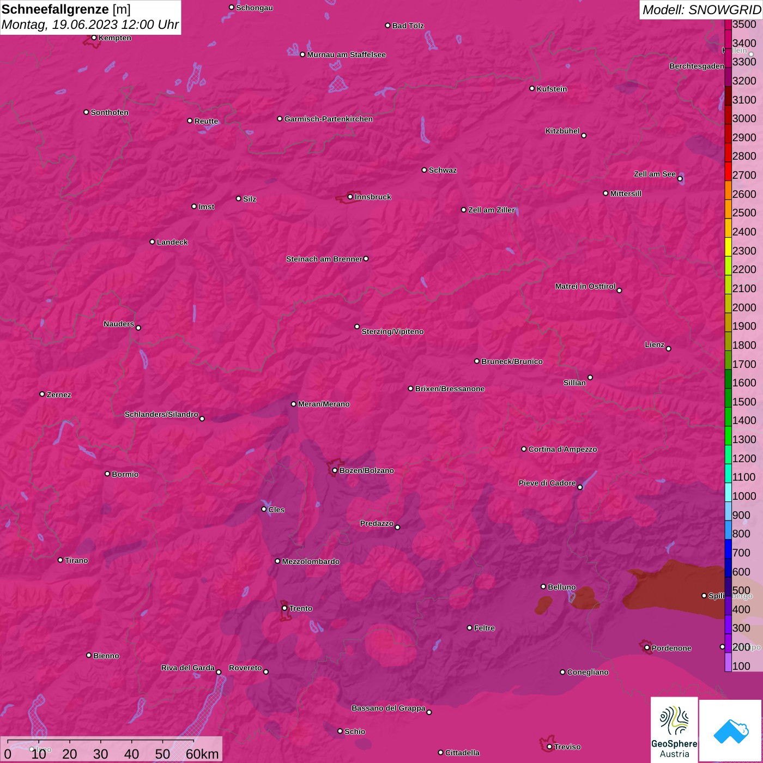
Task: Click the Rovereto label
Action: (245, 668)
